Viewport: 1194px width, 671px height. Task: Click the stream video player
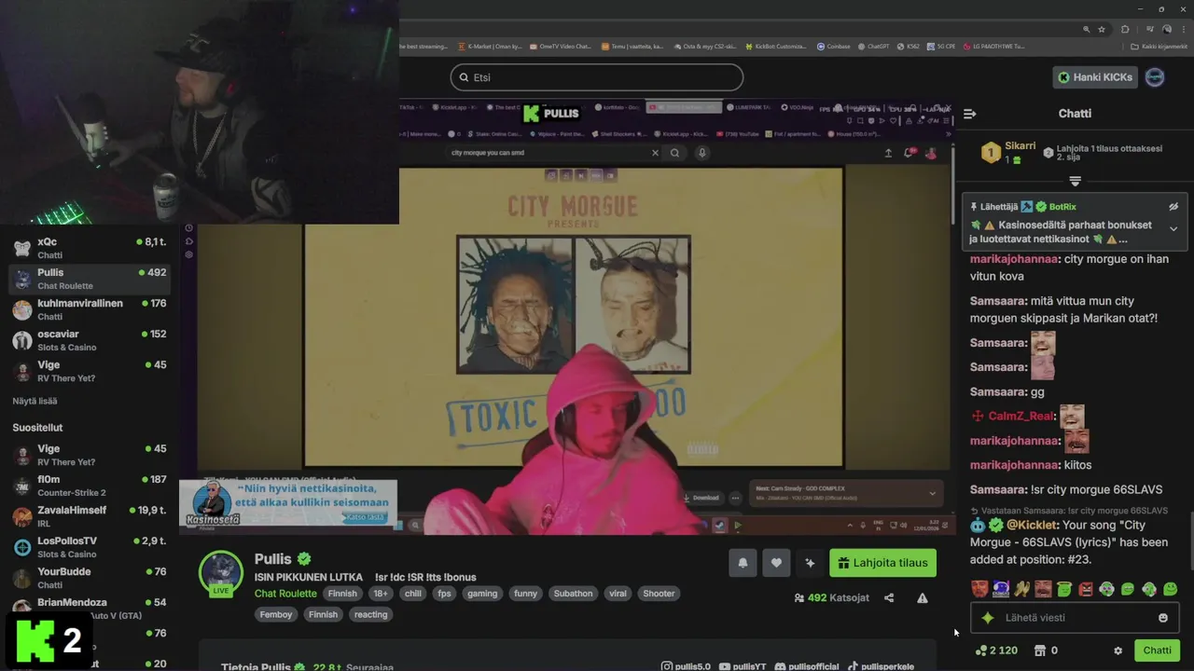pyautogui.click(x=569, y=317)
